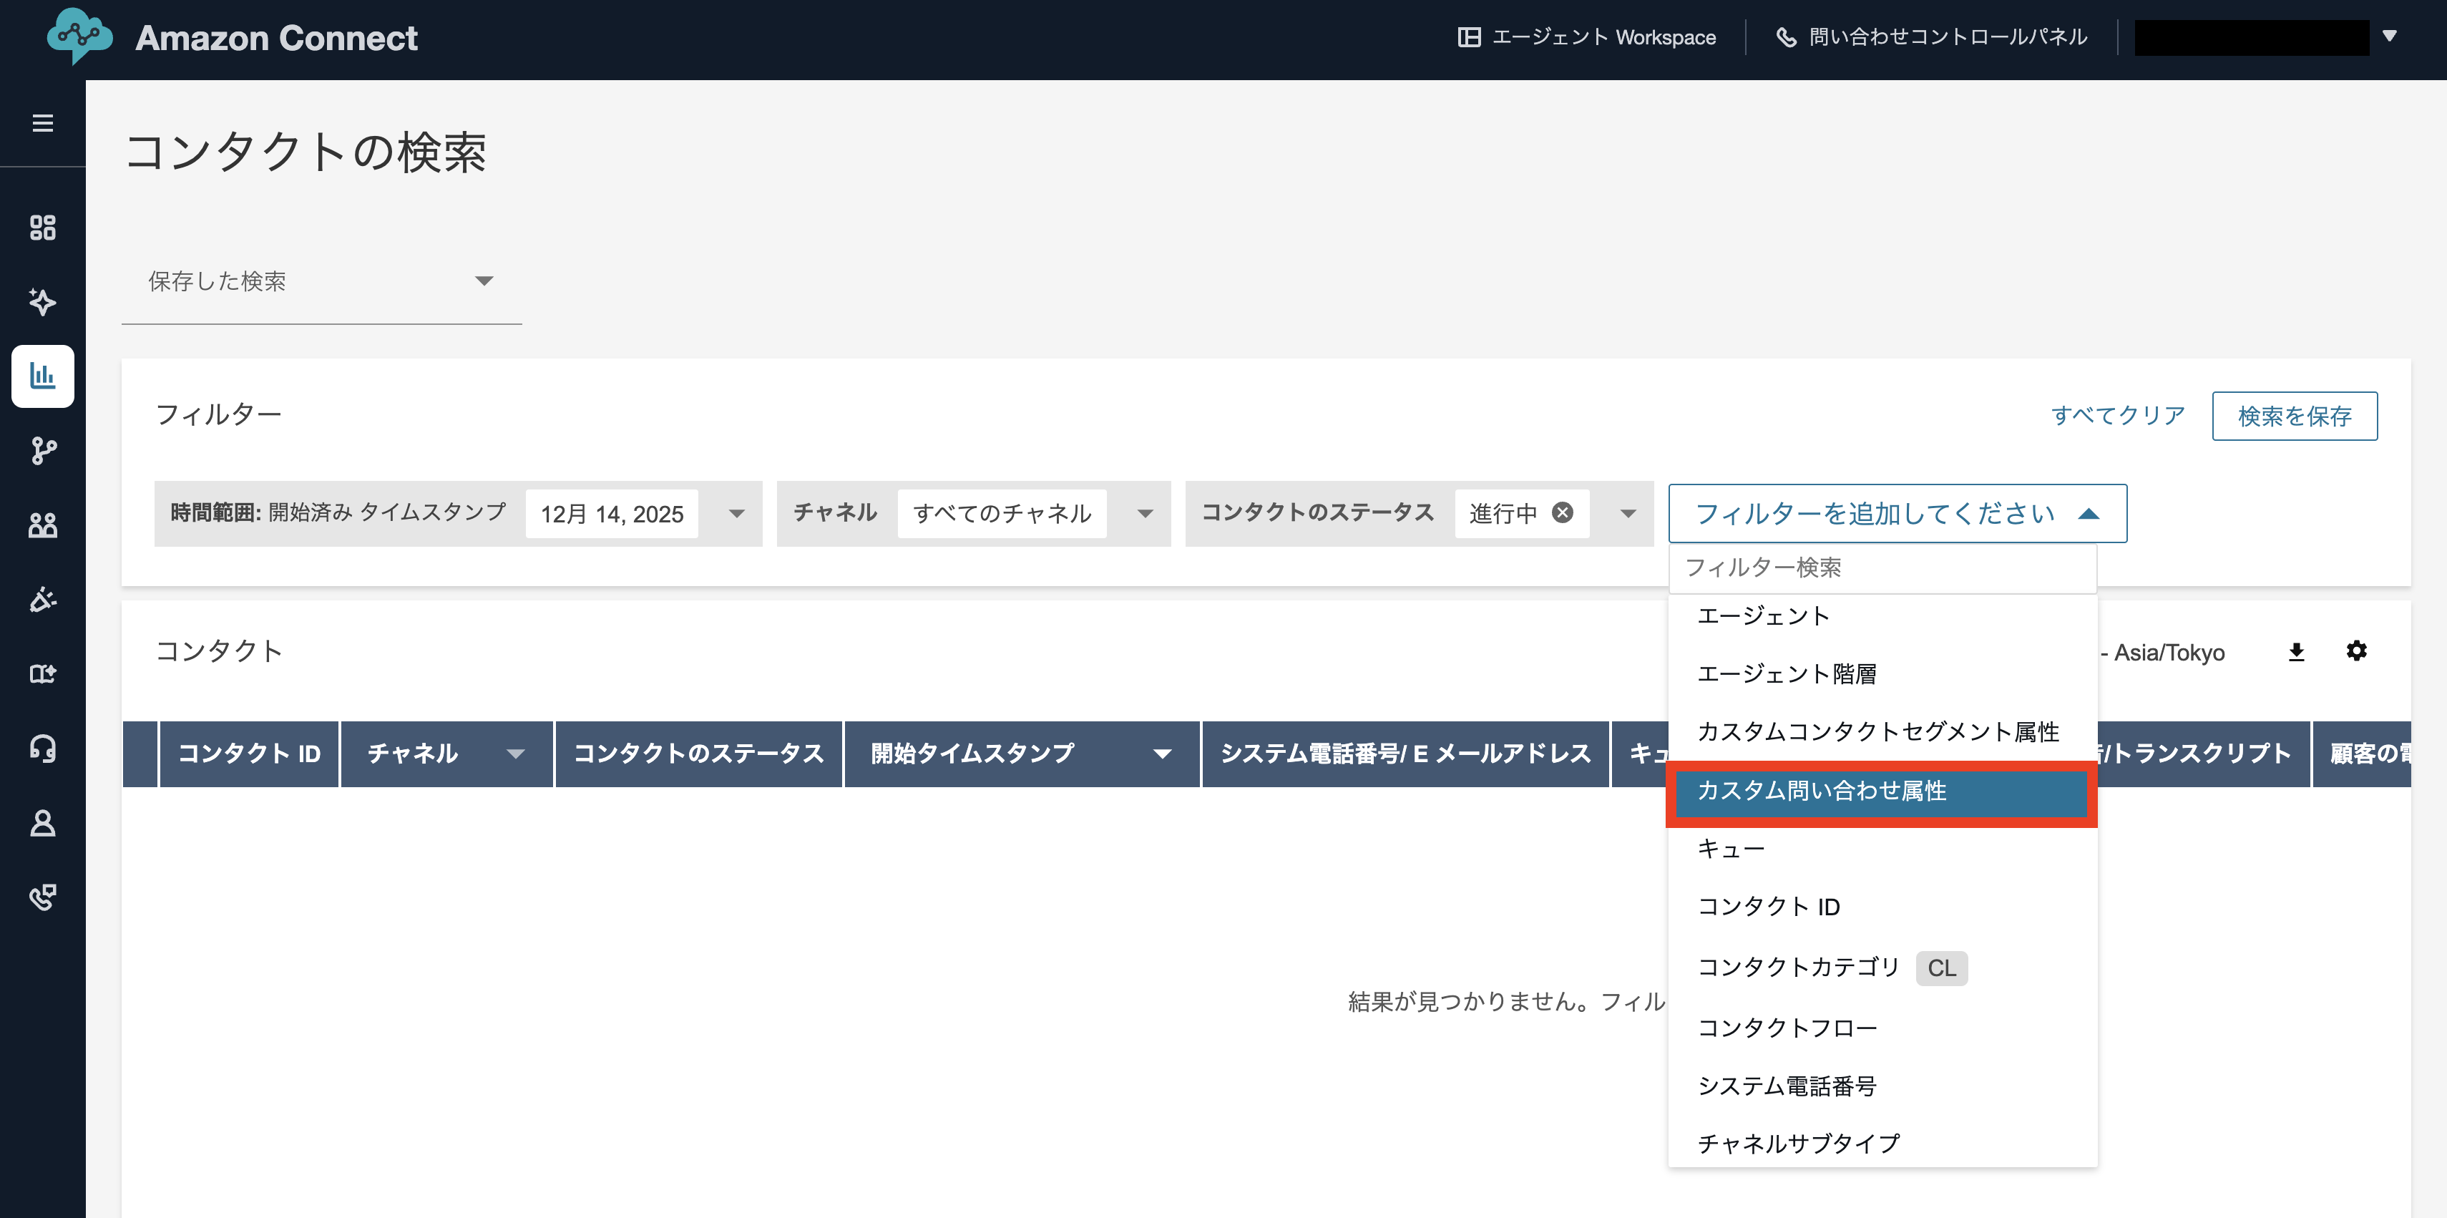Open table settings gear icon
The image size is (2447, 1218).
tap(2356, 651)
